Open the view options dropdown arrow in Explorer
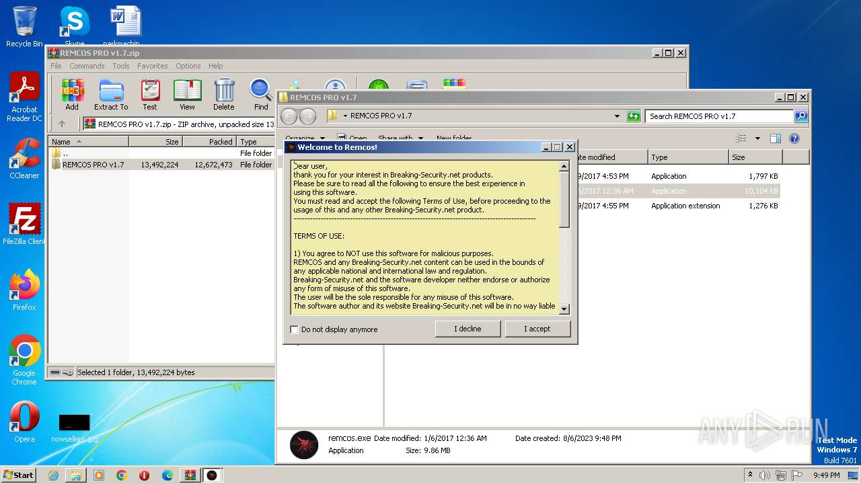The height and width of the screenshot is (484, 861). [757, 138]
